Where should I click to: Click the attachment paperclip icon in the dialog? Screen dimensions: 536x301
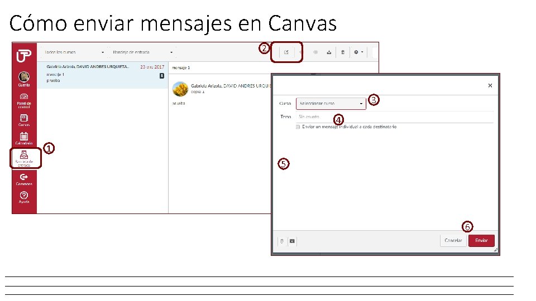point(281,241)
